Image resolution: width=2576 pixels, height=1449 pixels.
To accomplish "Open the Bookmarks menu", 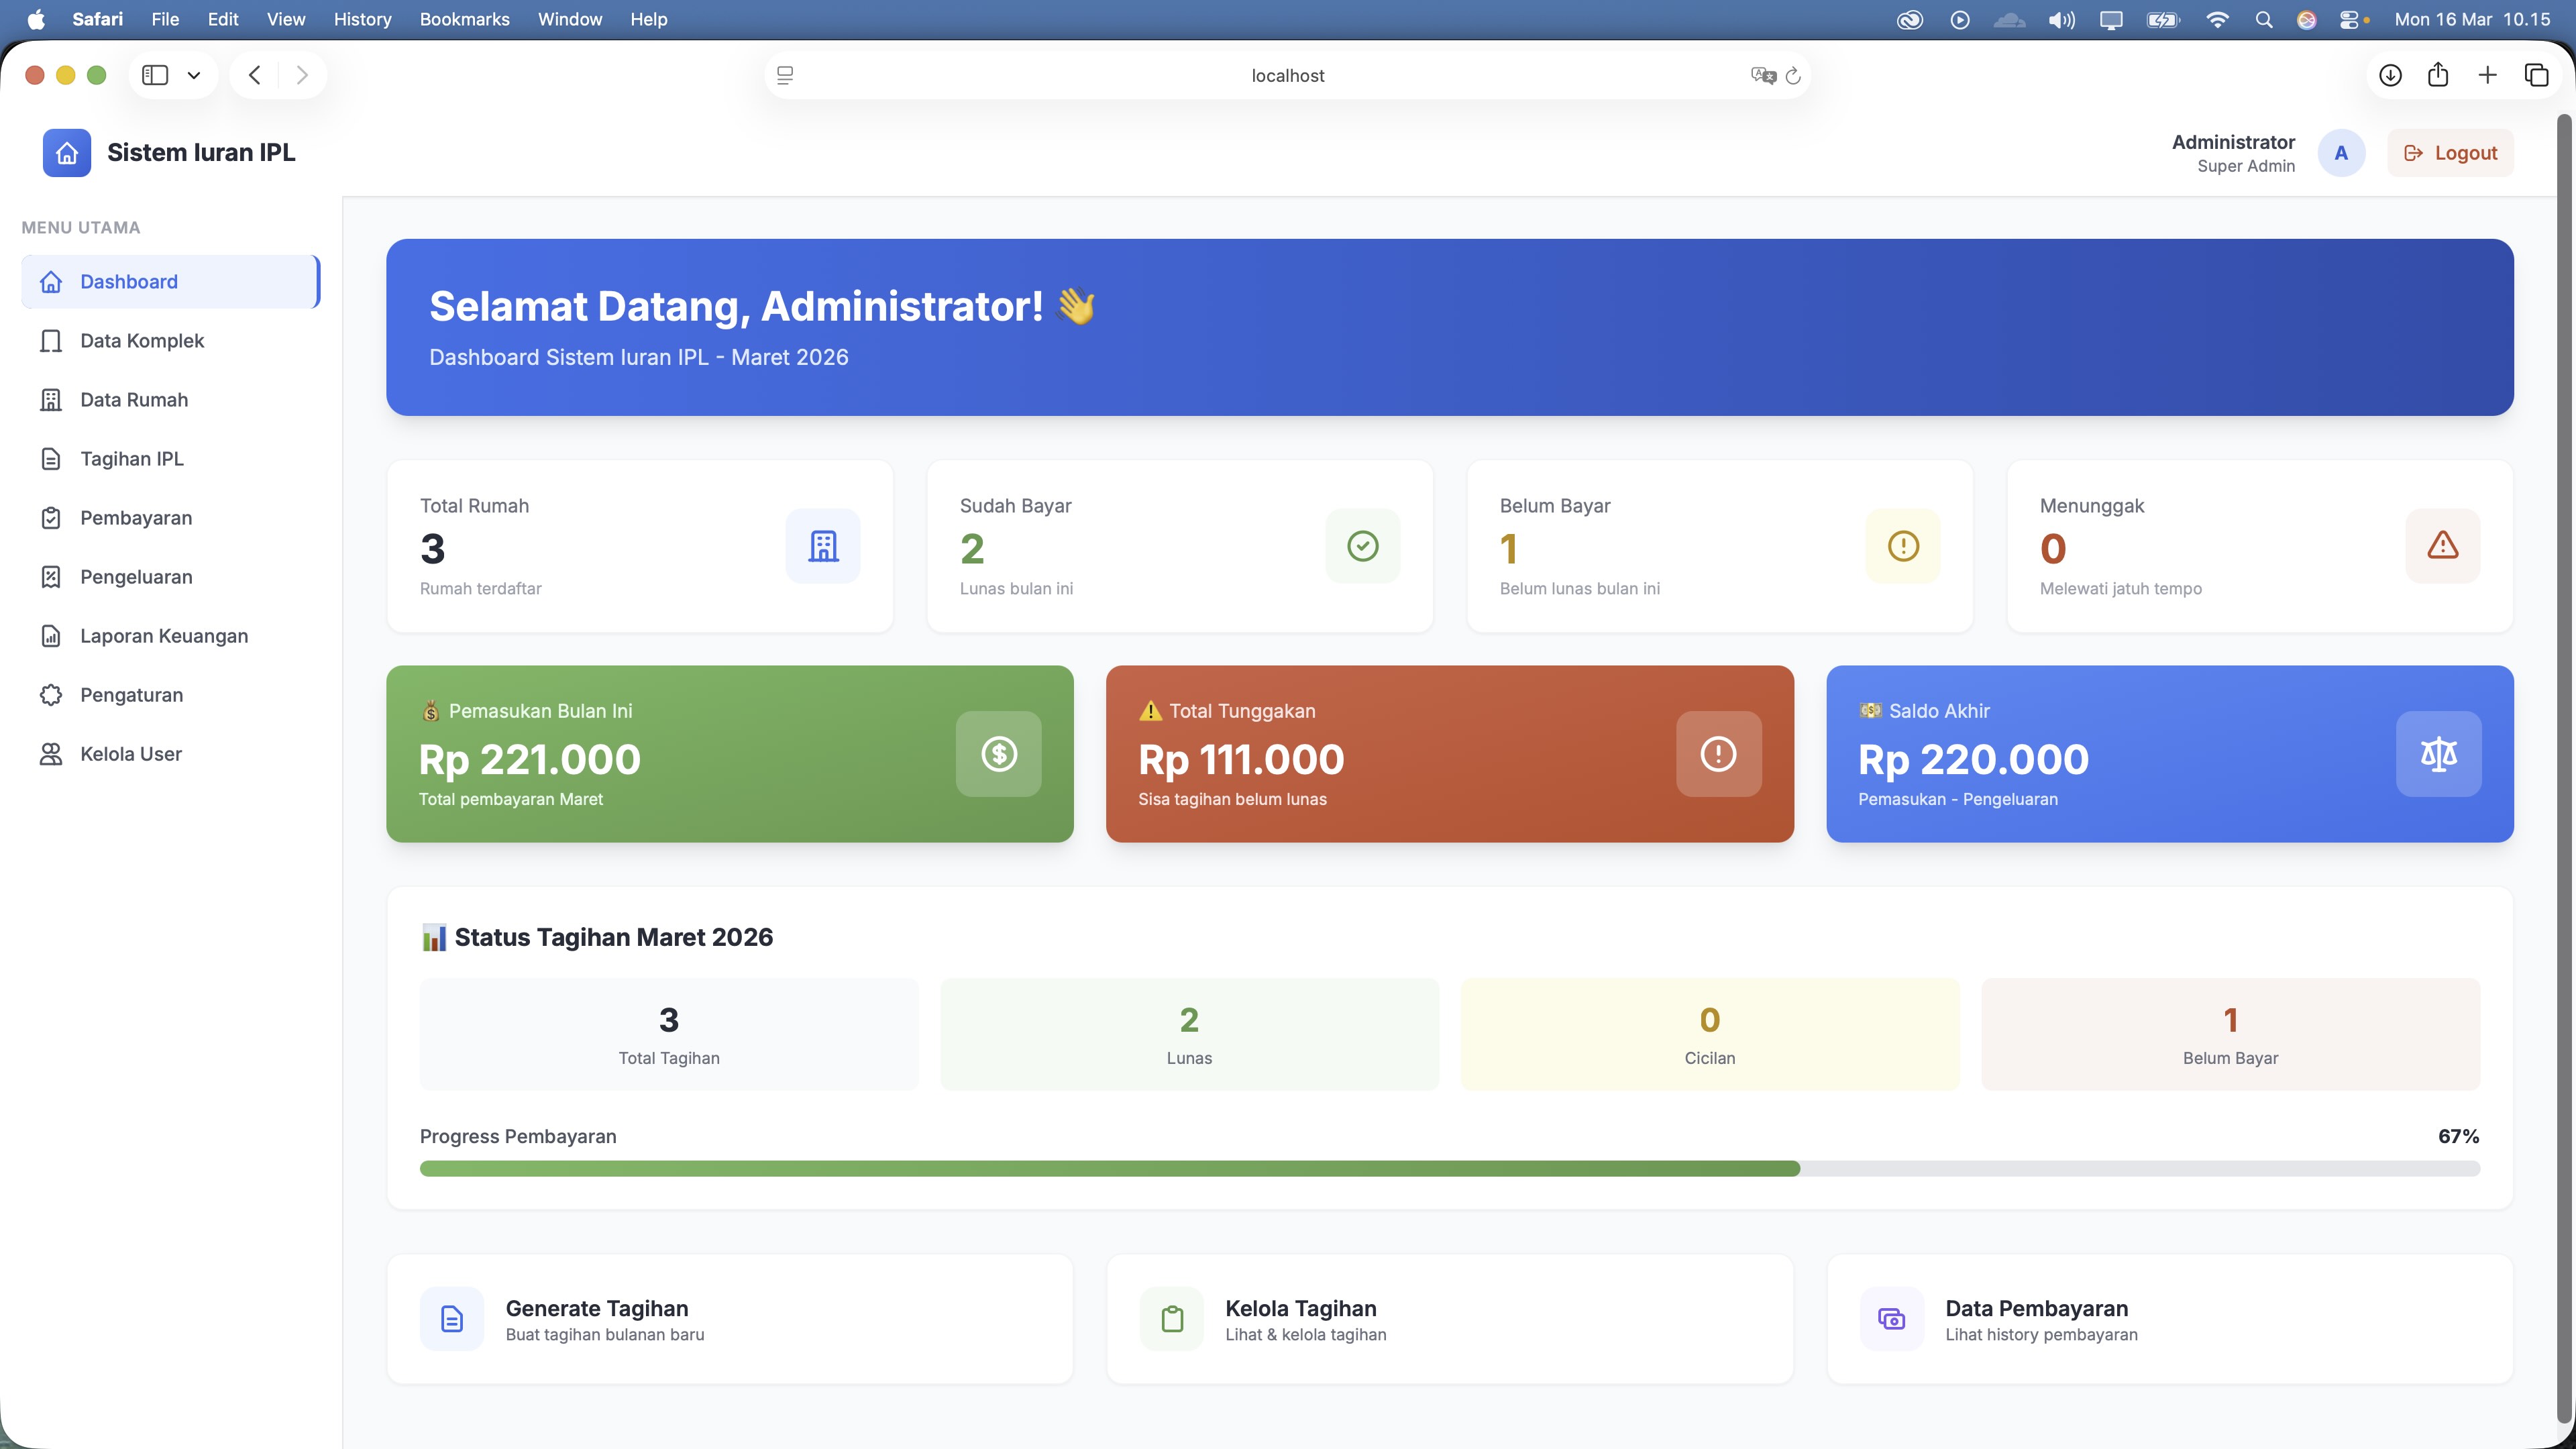I will tap(464, 19).
